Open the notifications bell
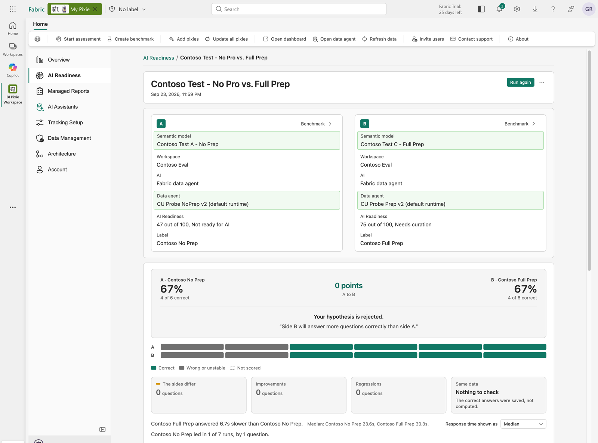This screenshot has height=443, width=598. 499,9
